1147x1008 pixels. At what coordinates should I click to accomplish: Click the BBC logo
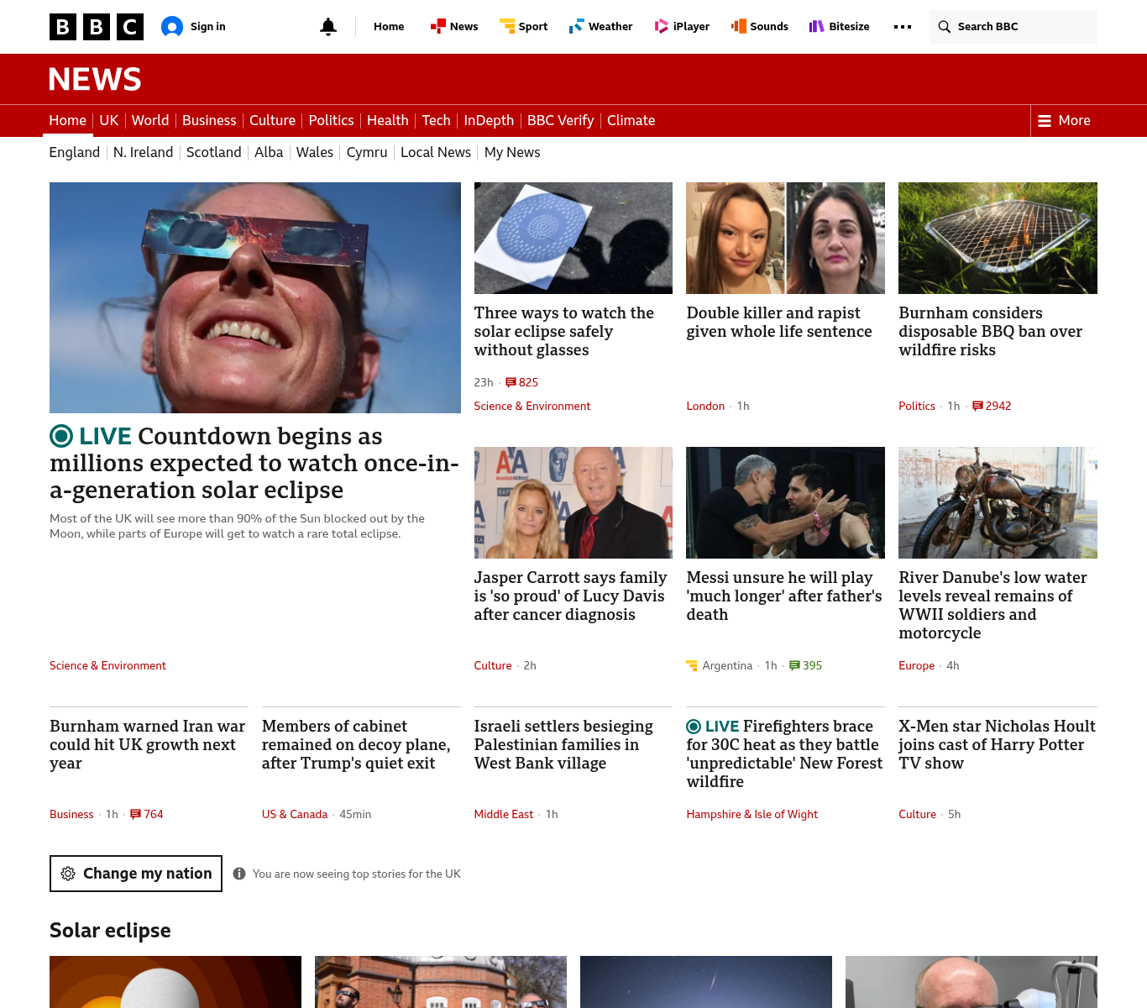coord(97,27)
